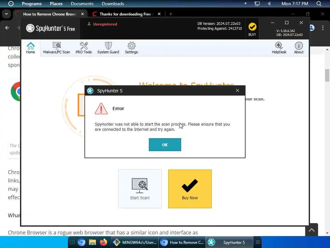Click the yellow Buy Now tile
Viewport: 330px width, 248px height.
click(190, 189)
